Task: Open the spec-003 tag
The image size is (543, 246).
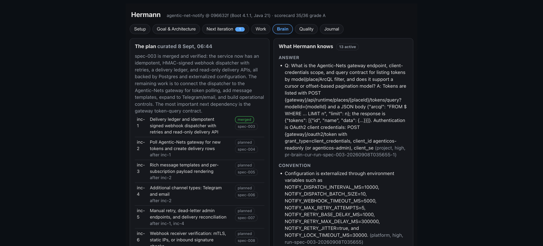Action: pos(246,127)
